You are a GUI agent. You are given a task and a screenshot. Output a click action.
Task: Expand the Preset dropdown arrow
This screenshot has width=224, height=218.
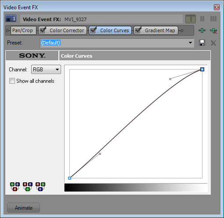click(190, 43)
